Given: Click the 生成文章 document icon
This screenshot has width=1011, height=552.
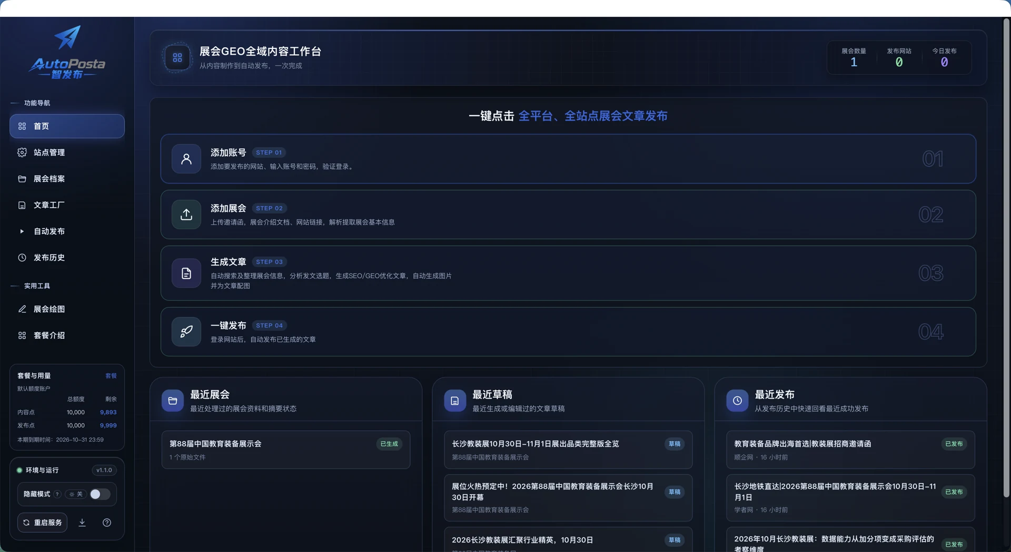Looking at the screenshot, I should pos(186,273).
